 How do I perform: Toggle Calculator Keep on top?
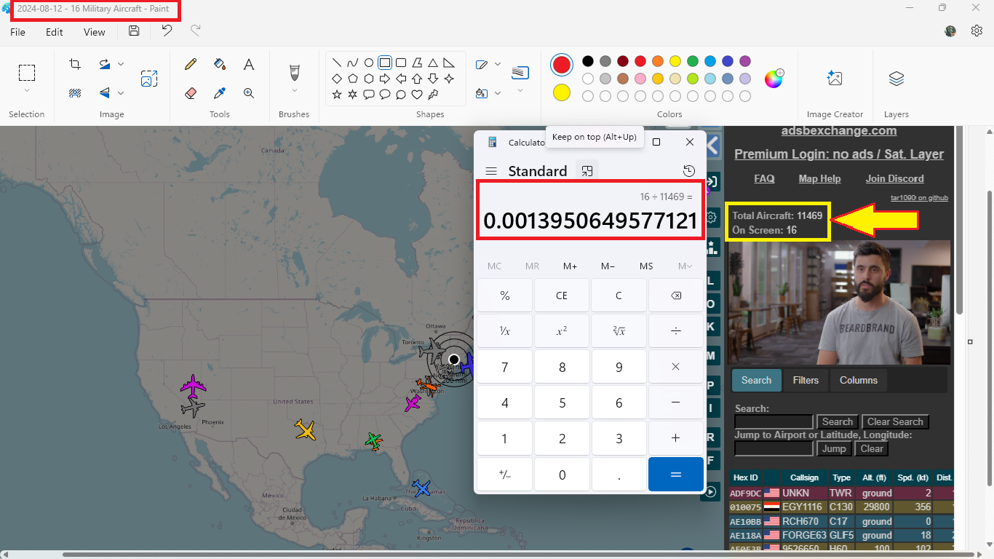click(587, 171)
